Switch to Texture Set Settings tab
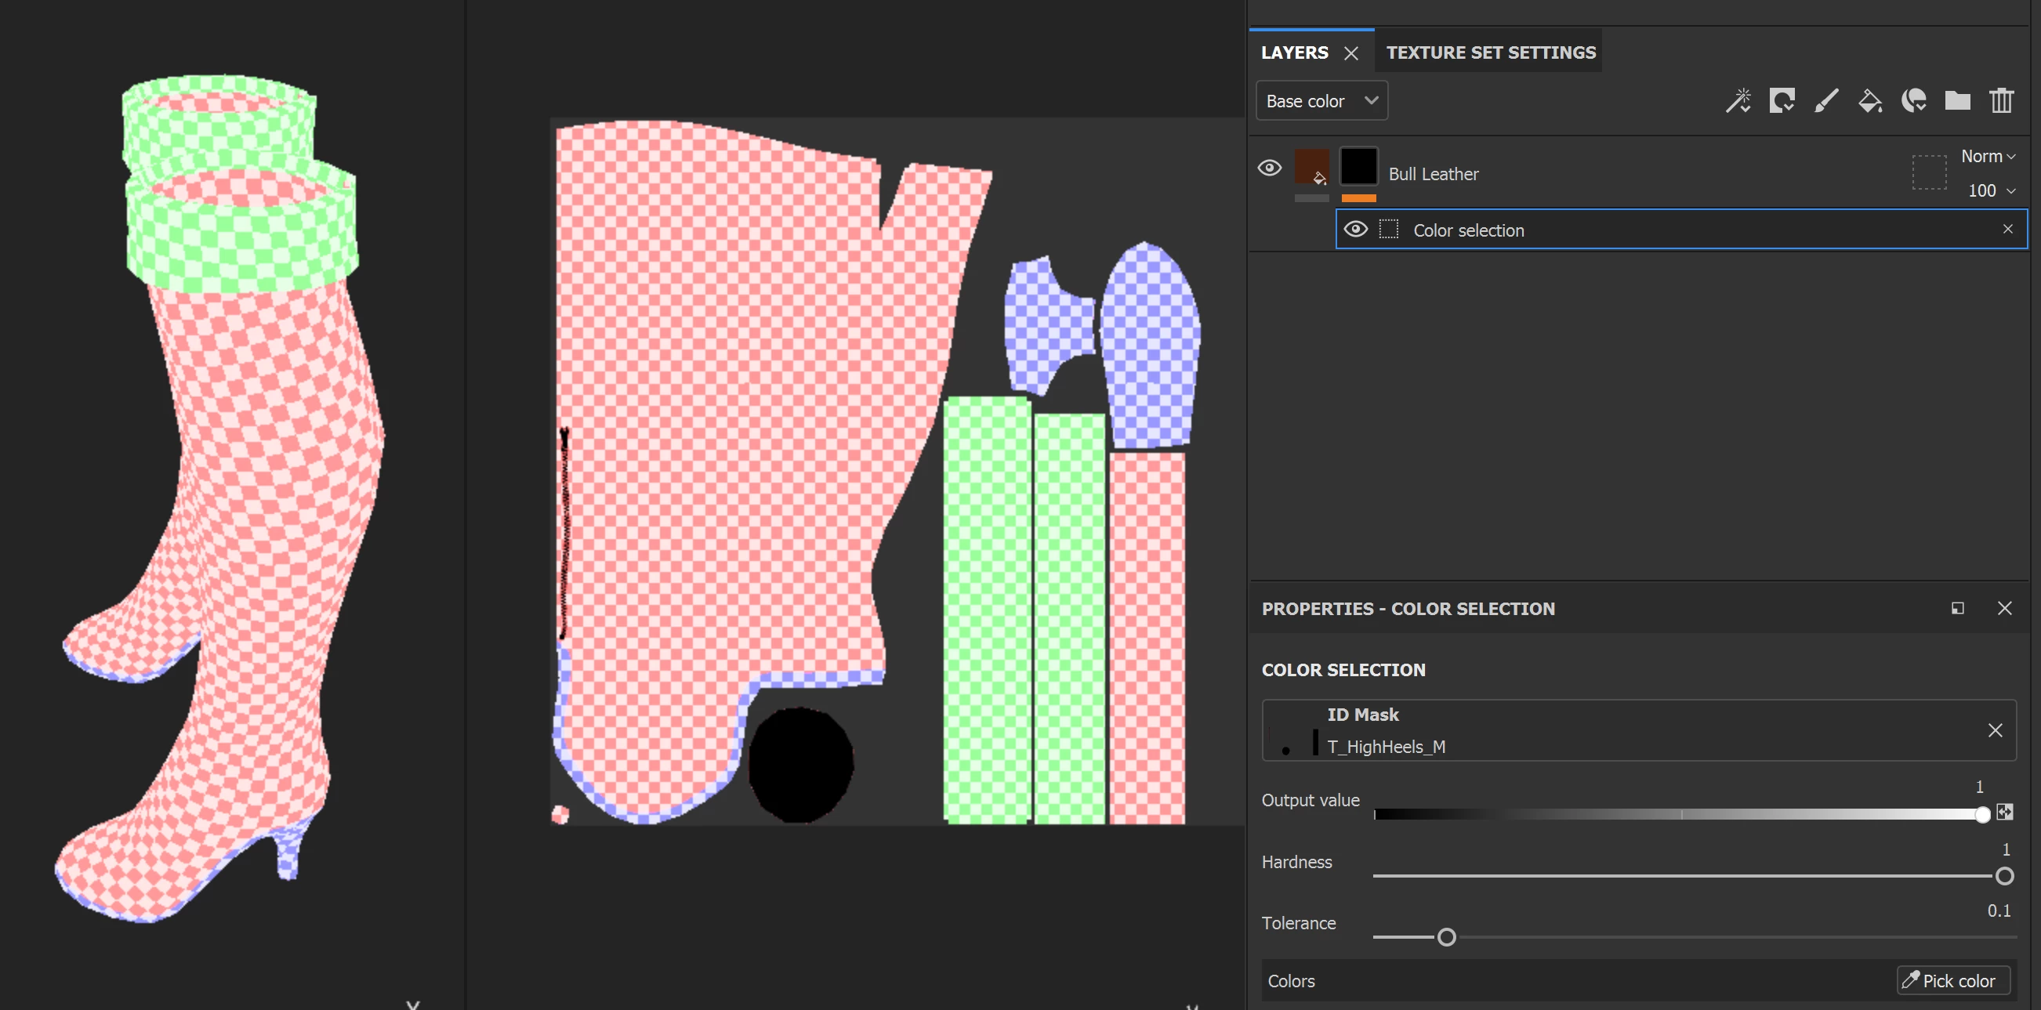Screen dimensions: 2041x1010 (x=1490, y=52)
